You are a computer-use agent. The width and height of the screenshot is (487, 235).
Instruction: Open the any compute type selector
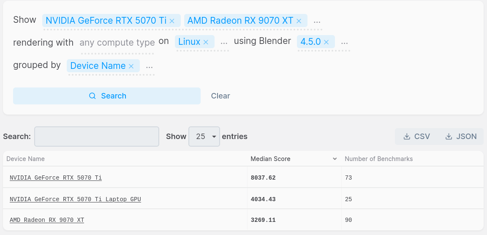(117, 43)
